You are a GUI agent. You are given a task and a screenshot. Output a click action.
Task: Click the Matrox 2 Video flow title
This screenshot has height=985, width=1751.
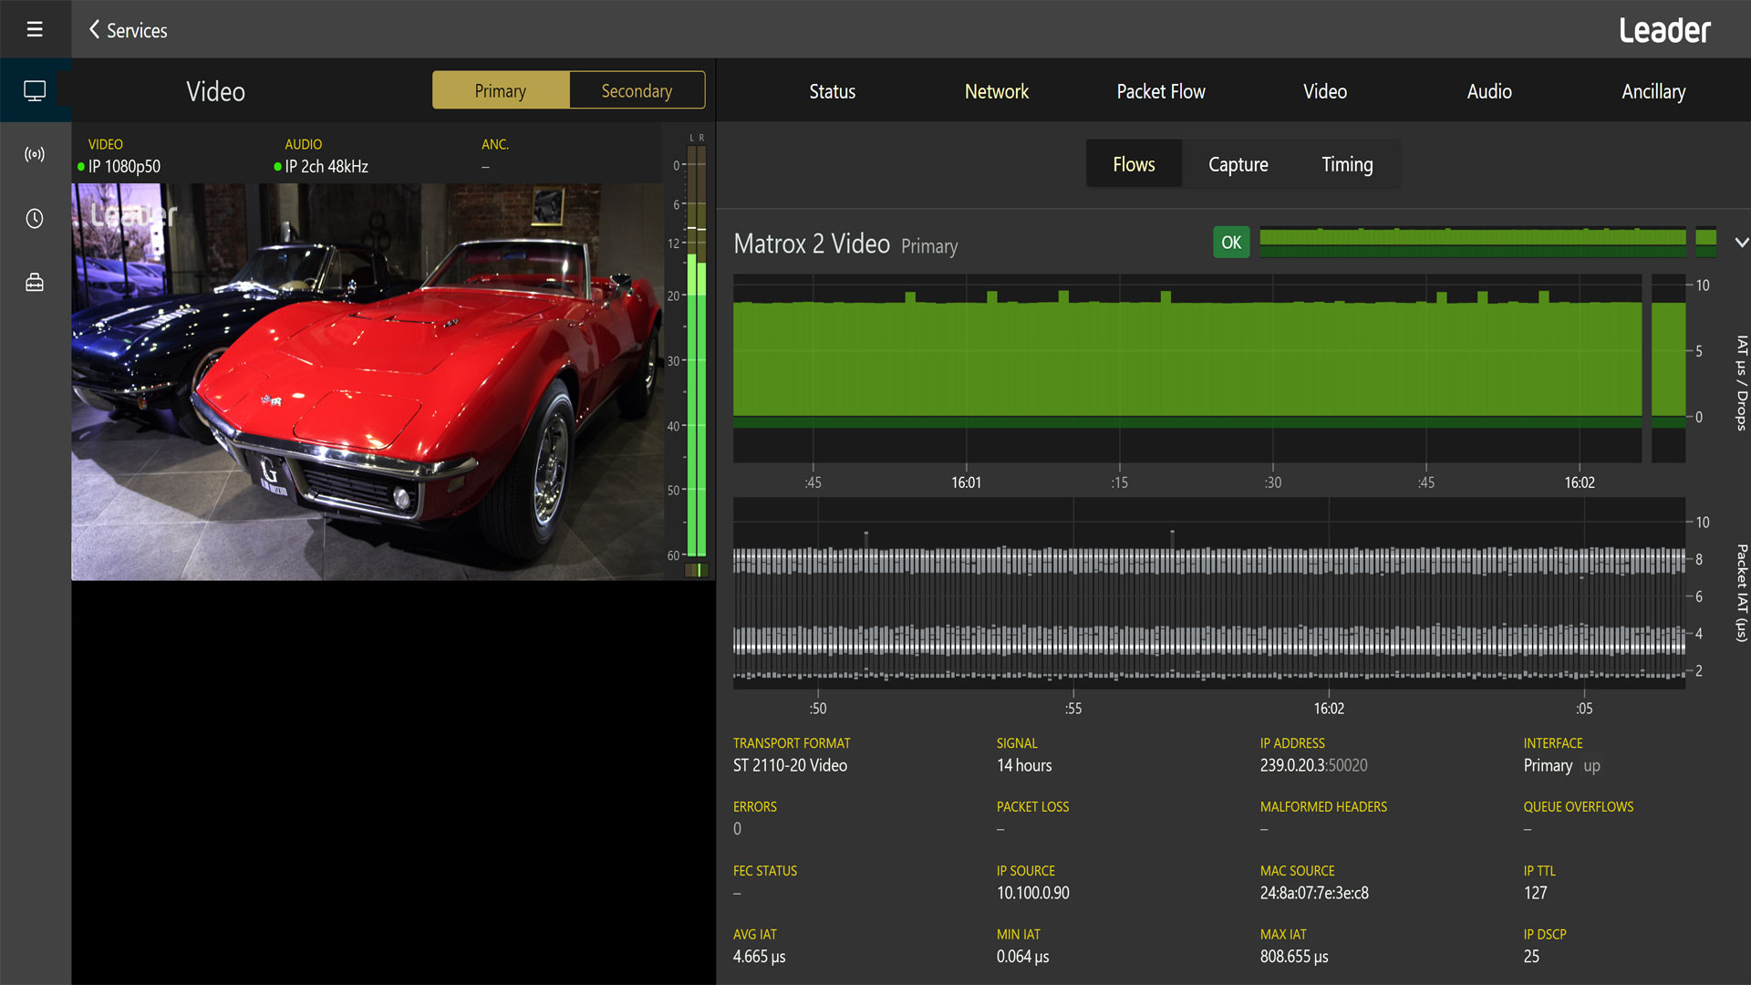tap(812, 244)
